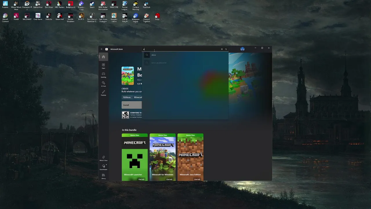371x209 pixels.
Task: Launch R.E.P.O. desktop shortcut
Action: (x=81, y=17)
